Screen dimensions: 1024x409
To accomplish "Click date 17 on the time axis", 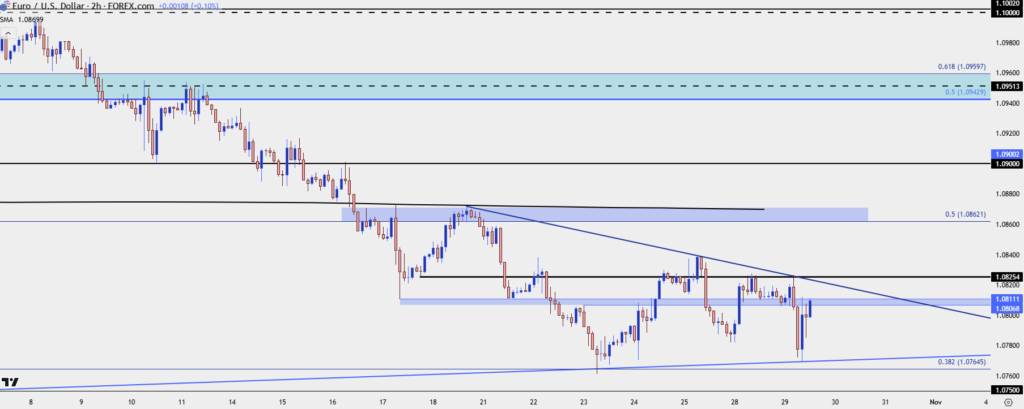I will (383, 402).
